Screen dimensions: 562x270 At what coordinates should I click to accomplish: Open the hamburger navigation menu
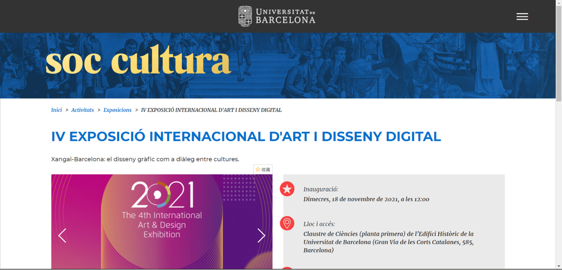tap(522, 17)
